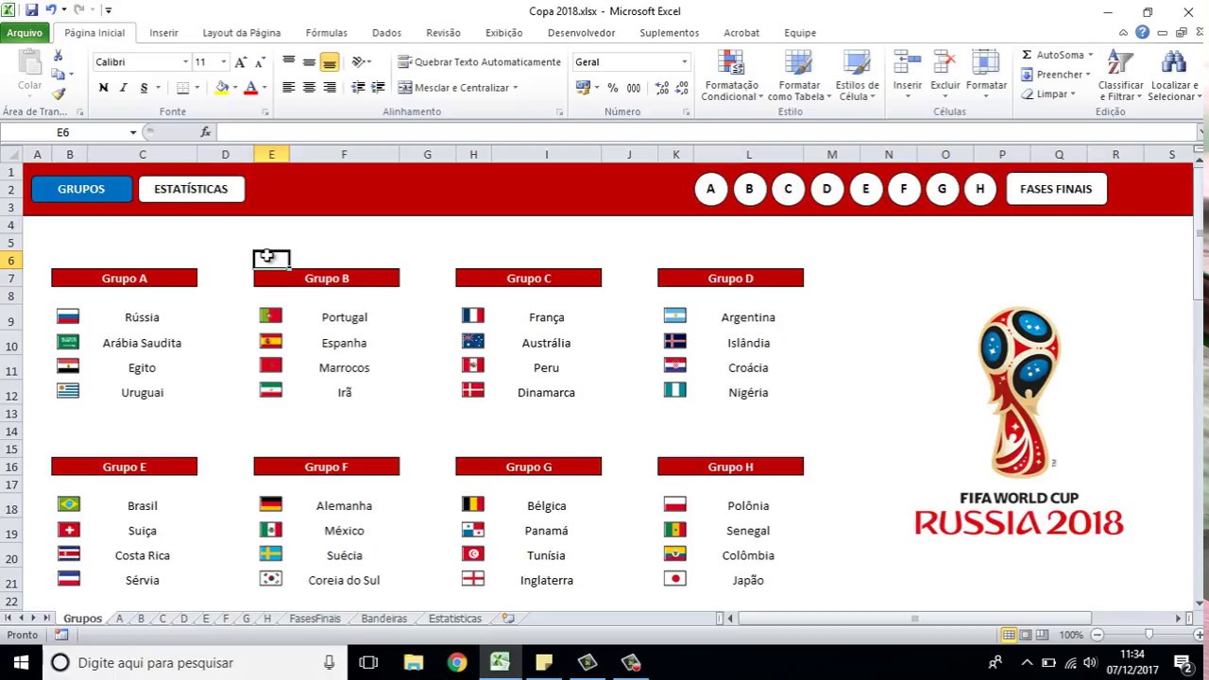This screenshot has height=680, width=1209.
Task: Click the decrease indent icon
Action: 358,87
